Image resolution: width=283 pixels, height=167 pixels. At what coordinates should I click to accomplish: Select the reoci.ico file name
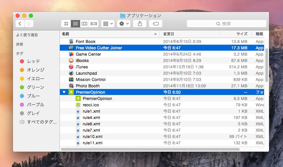(91, 105)
